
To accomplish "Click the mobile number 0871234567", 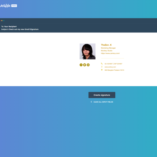I will tap(118, 64).
